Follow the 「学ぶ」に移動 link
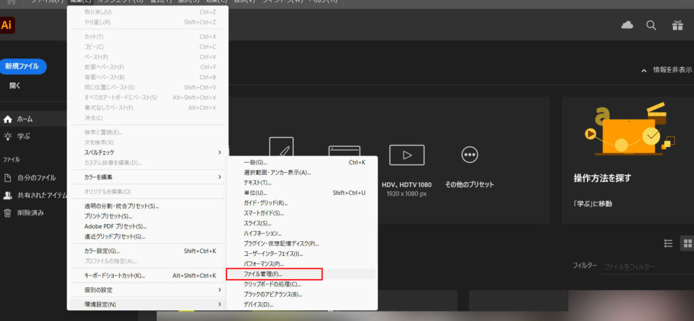 [593, 204]
